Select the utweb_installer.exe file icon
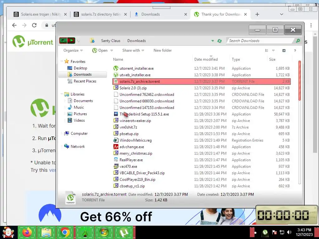This screenshot has height=239, width=319. tap(116, 75)
